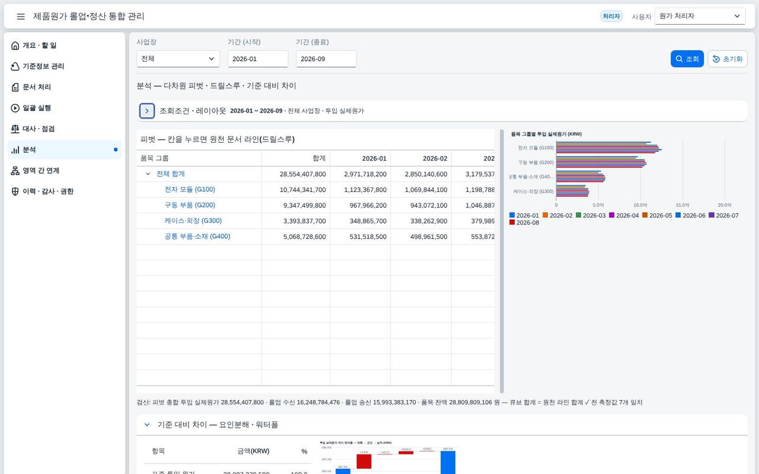Click the pivot panel vertical scrollbar
The image size is (759, 474).
502,261
